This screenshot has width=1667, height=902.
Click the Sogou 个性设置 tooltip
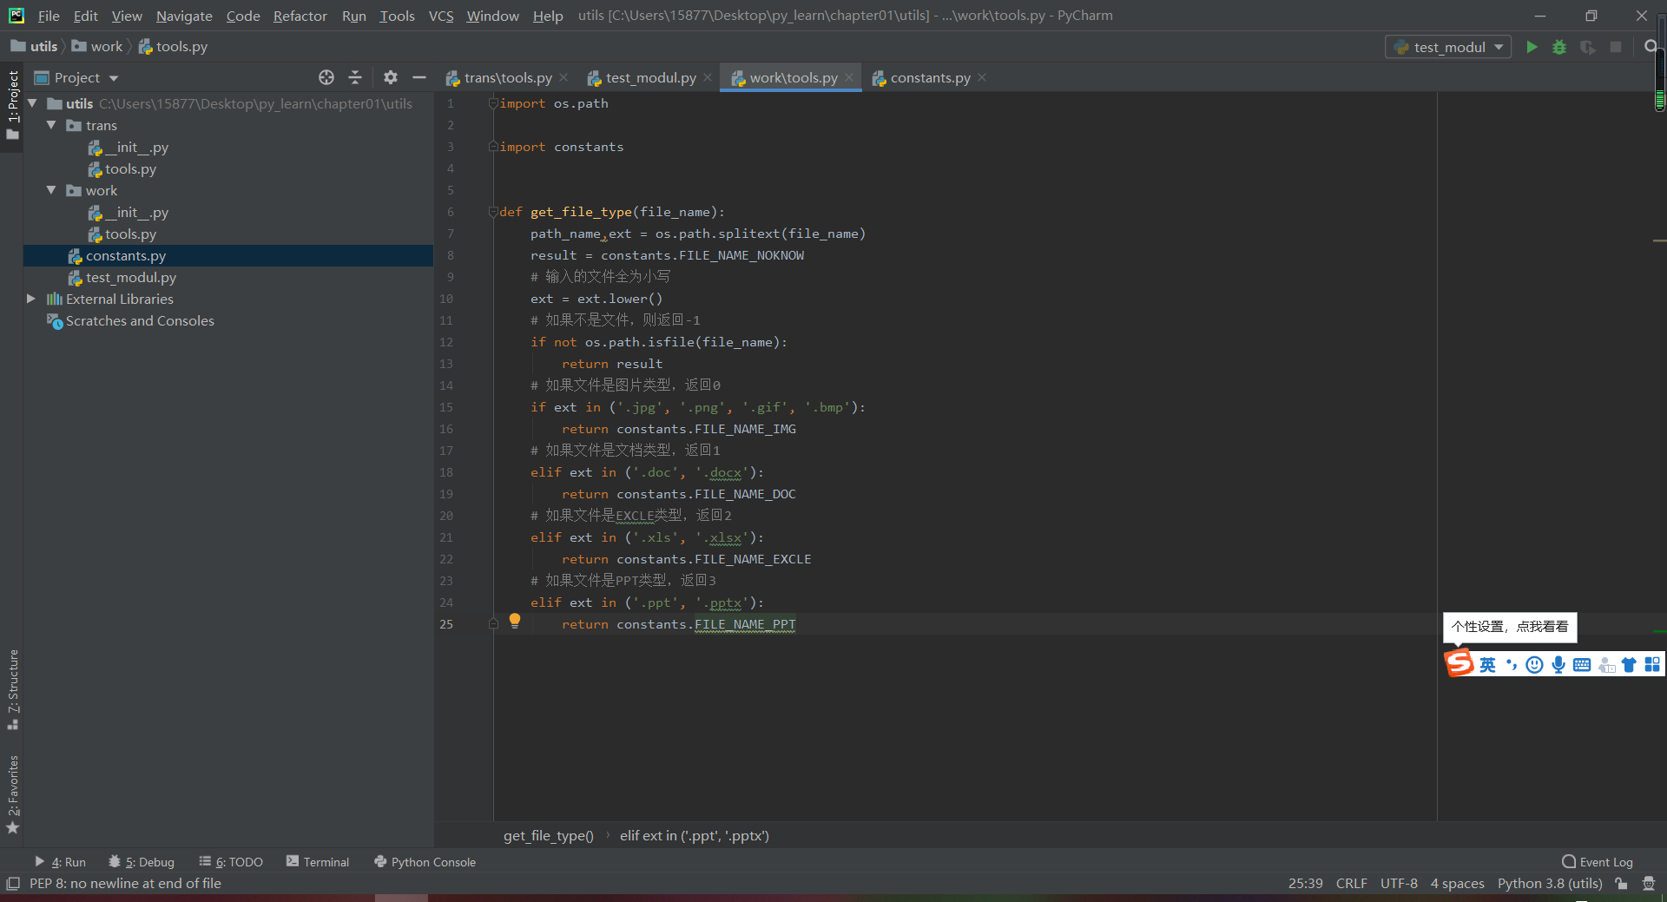[1510, 627]
